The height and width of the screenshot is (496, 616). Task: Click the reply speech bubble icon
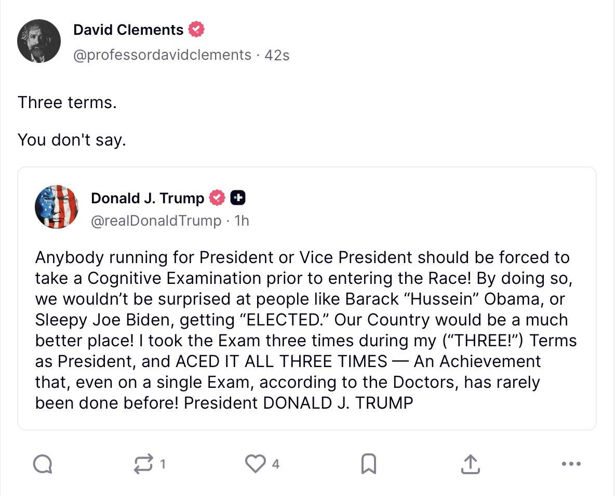click(x=43, y=464)
